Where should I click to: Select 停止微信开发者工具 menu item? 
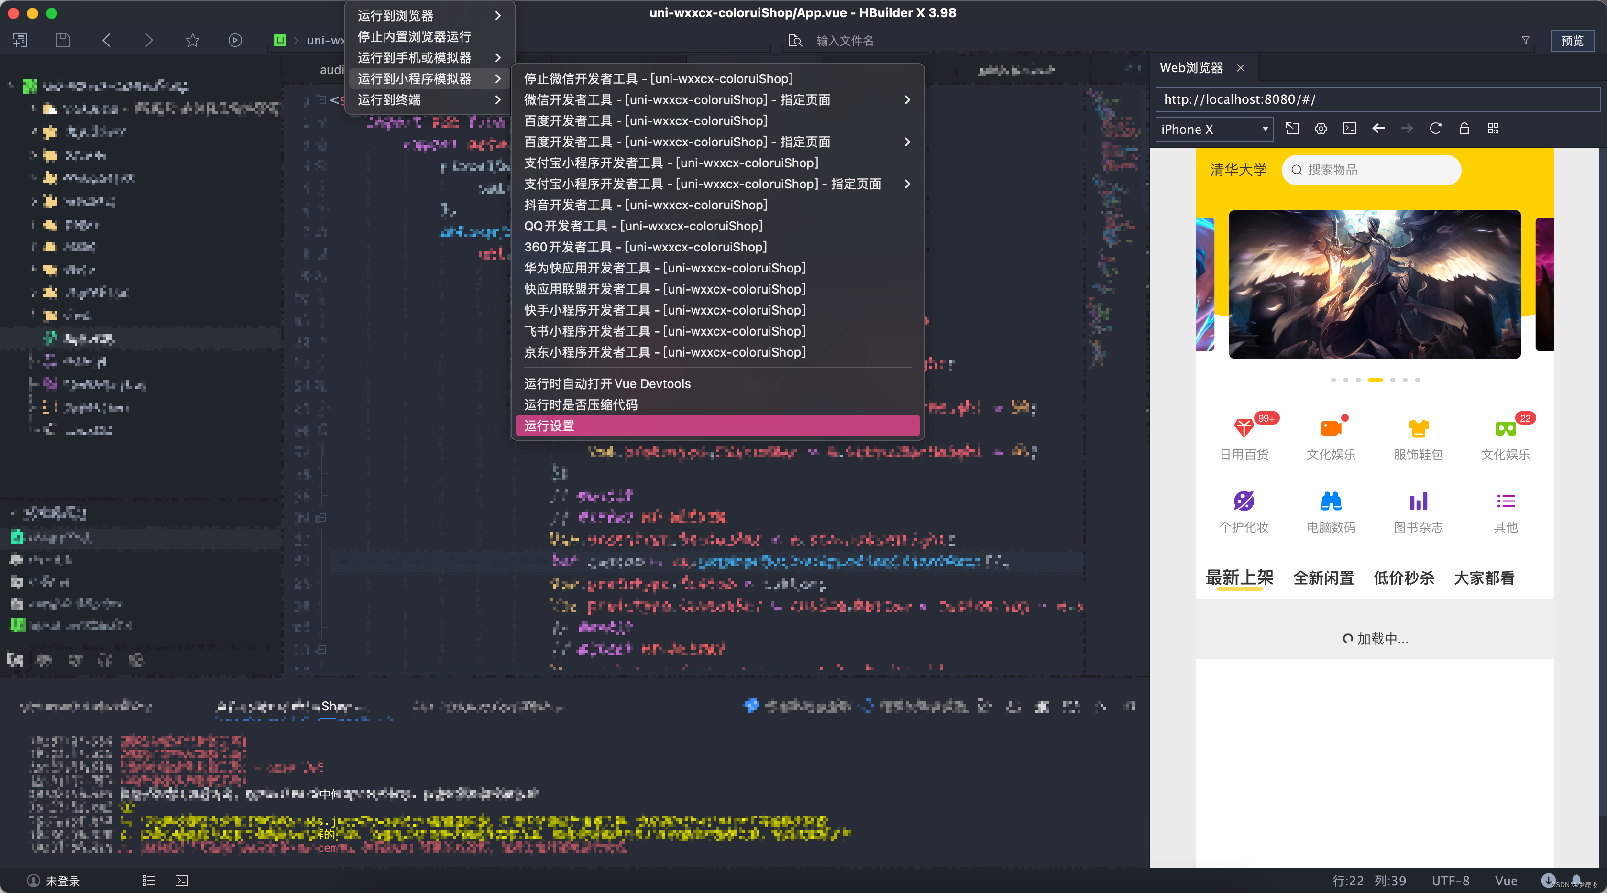[x=717, y=78]
